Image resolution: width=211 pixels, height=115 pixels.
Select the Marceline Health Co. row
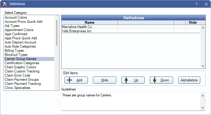tap(131, 27)
